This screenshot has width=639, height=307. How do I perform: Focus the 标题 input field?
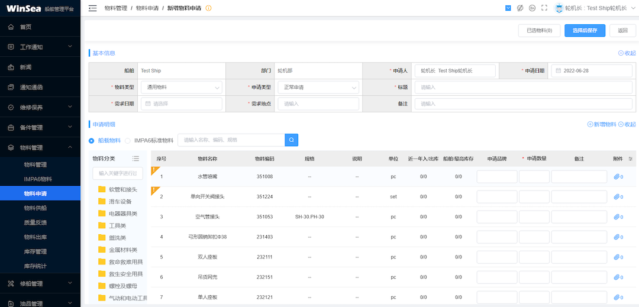(524, 87)
